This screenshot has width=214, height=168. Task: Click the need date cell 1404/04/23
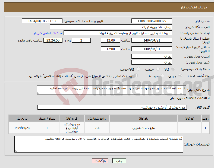pos(22,128)
